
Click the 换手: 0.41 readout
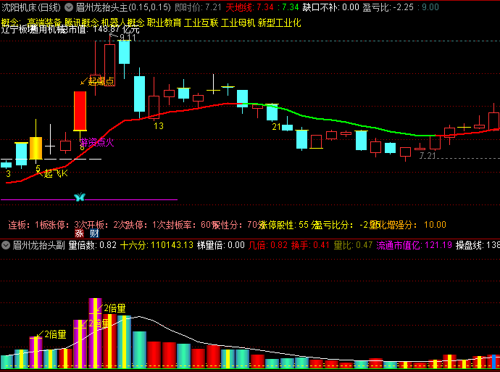[310, 245]
